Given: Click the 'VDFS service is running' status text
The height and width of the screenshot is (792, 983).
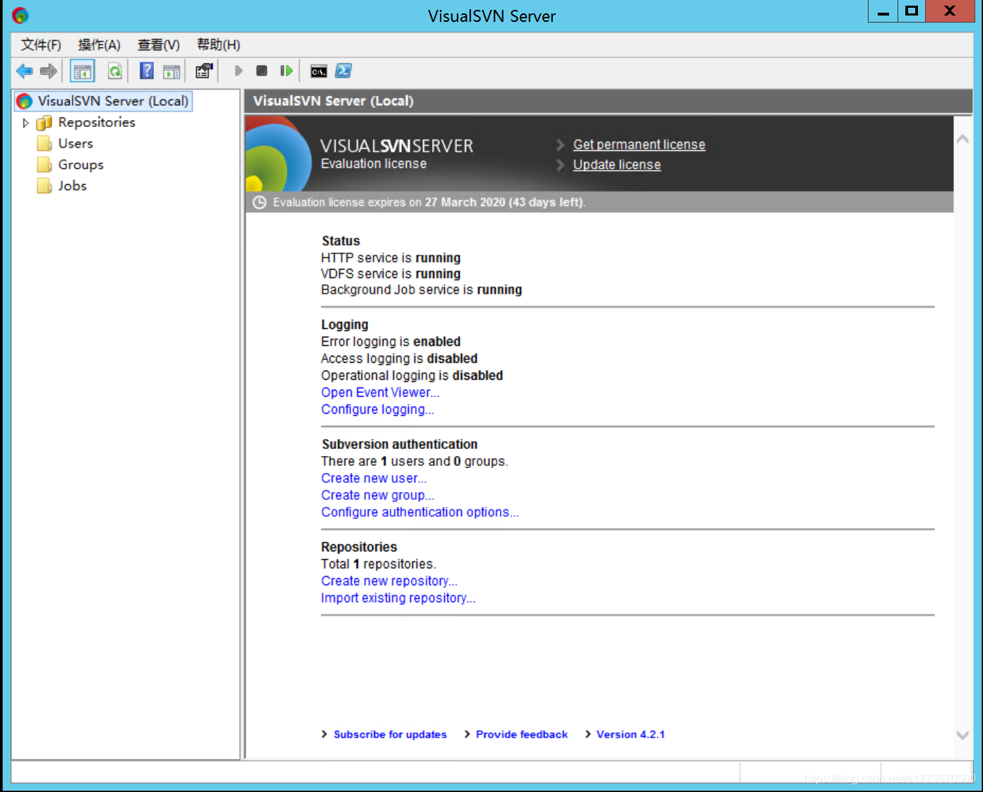Looking at the screenshot, I should [391, 273].
